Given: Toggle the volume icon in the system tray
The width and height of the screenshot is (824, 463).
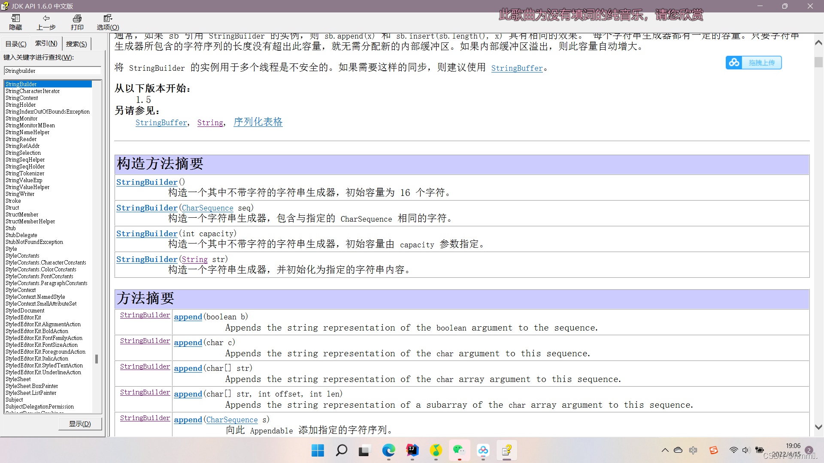Looking at the screenshot, I should coord(746,450).
